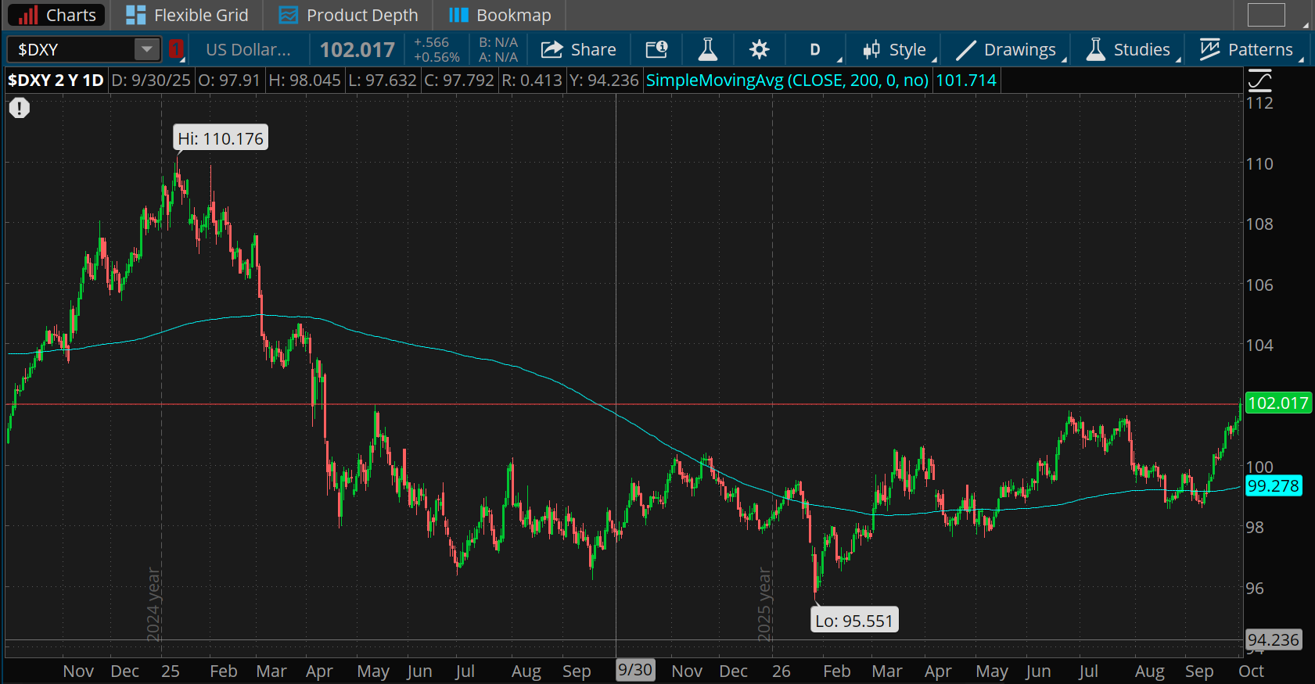The image size is (1315, 684).
Task: Click the SimpleMovingAvg study label
Action: pos(788,81)
